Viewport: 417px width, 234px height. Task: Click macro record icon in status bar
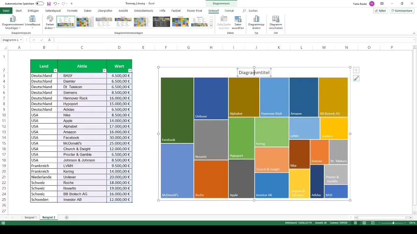click(3, 223)
